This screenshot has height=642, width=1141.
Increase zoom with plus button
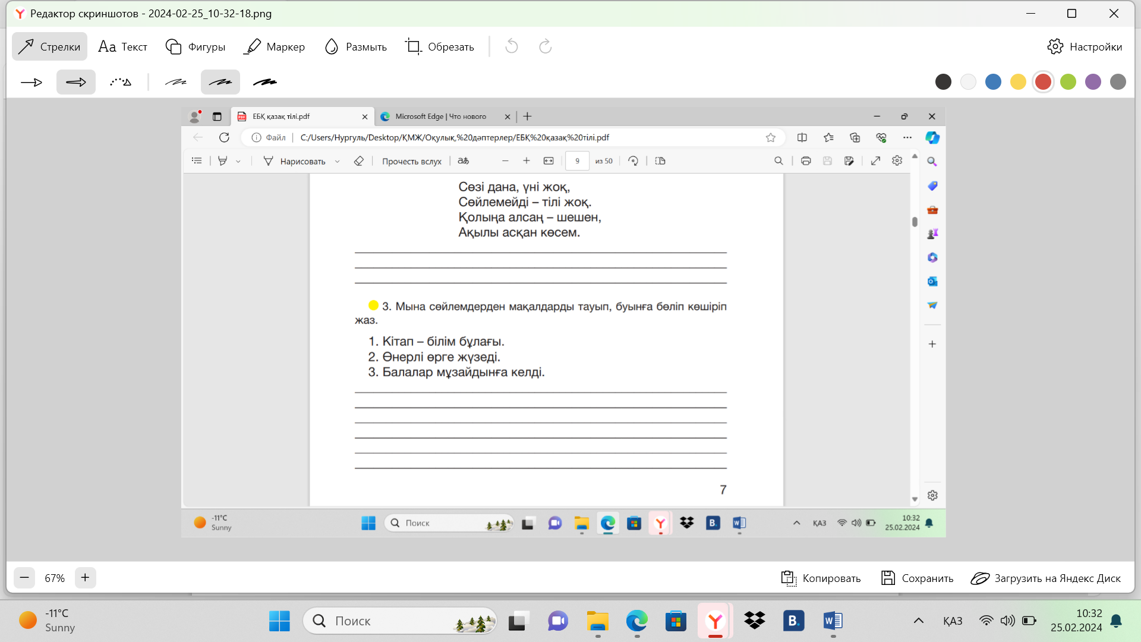(x=85, y=578)
